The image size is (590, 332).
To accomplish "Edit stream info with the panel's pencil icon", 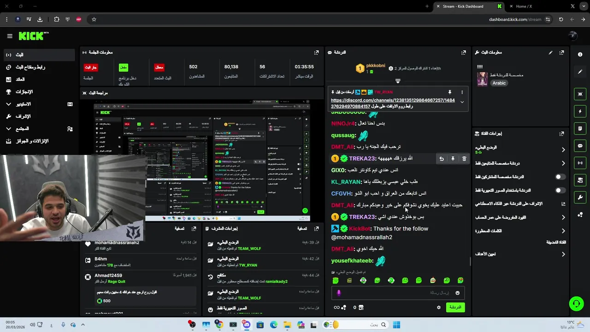I will (550, 53).
